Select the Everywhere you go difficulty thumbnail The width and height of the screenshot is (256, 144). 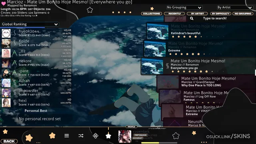[x=152, y=66]
